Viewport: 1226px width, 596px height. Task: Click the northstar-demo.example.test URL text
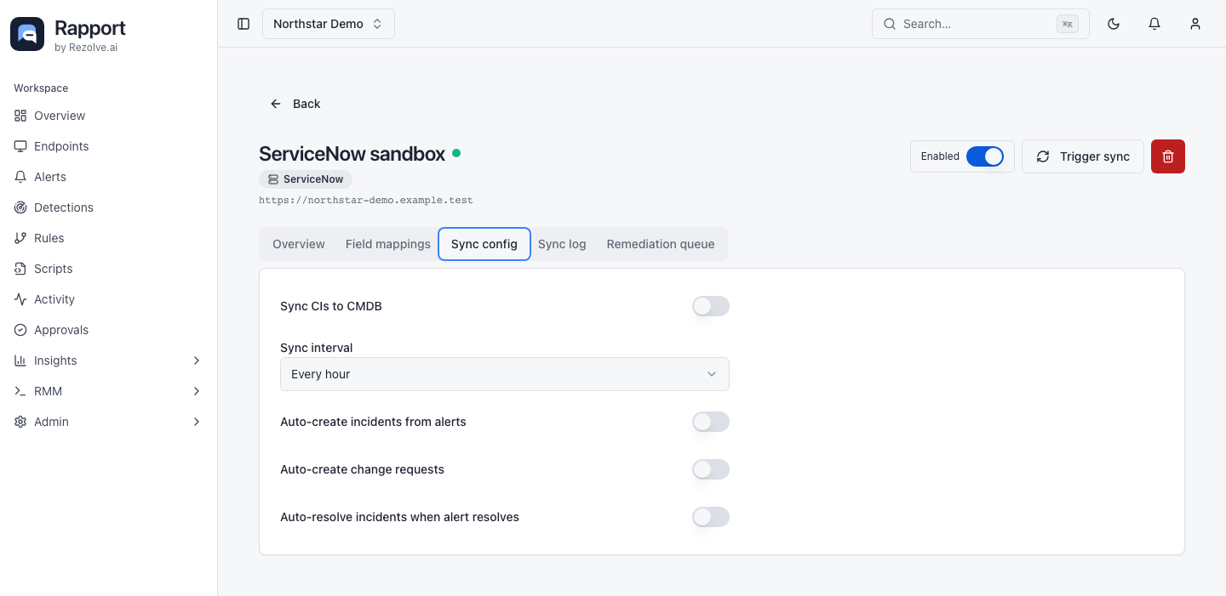pos(366,201)
